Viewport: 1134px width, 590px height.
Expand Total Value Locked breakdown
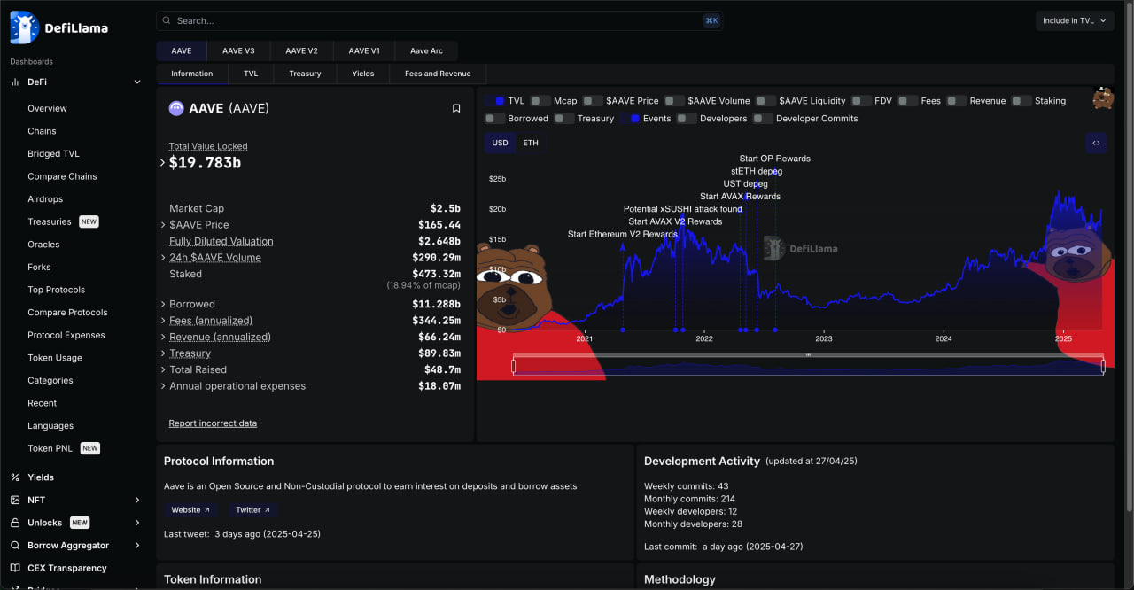tap(163, 163)
